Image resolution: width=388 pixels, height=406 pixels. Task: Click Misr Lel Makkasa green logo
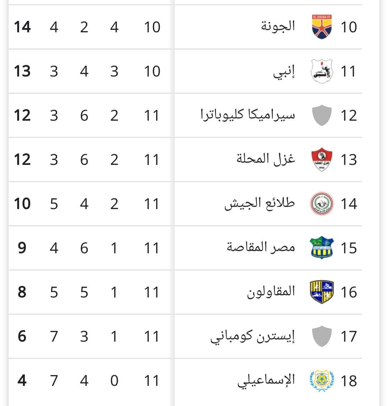pyautogui.click(x=322, y=248)
